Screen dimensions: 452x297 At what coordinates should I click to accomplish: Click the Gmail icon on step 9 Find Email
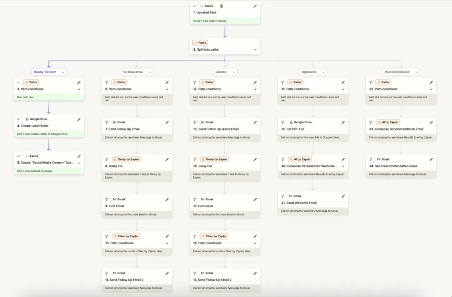click(x=114, y=199)
